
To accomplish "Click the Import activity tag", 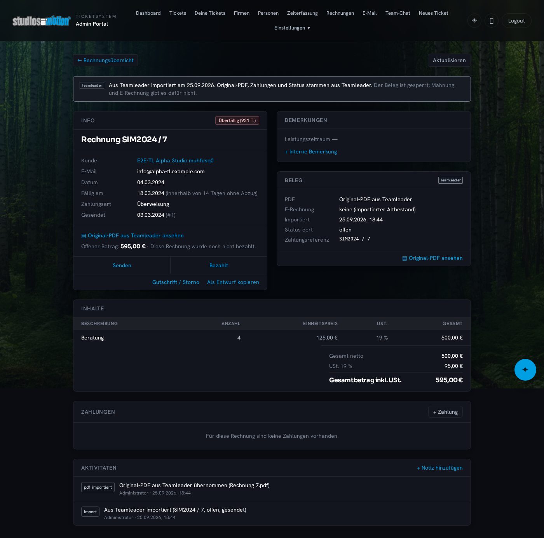I will click(90, 512).
